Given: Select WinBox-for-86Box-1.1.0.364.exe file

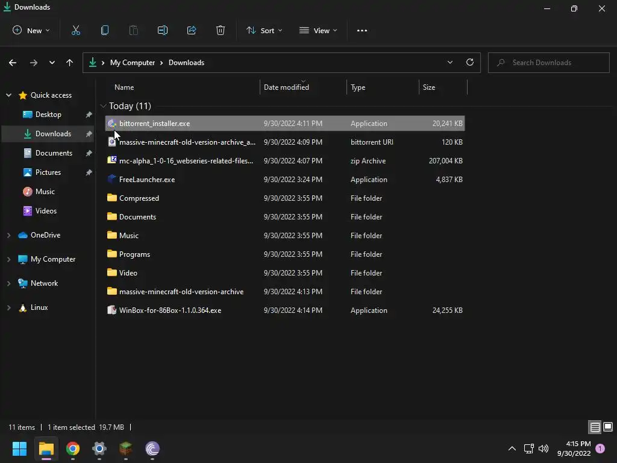Looking at the screenshot, I should pos(285,310).
